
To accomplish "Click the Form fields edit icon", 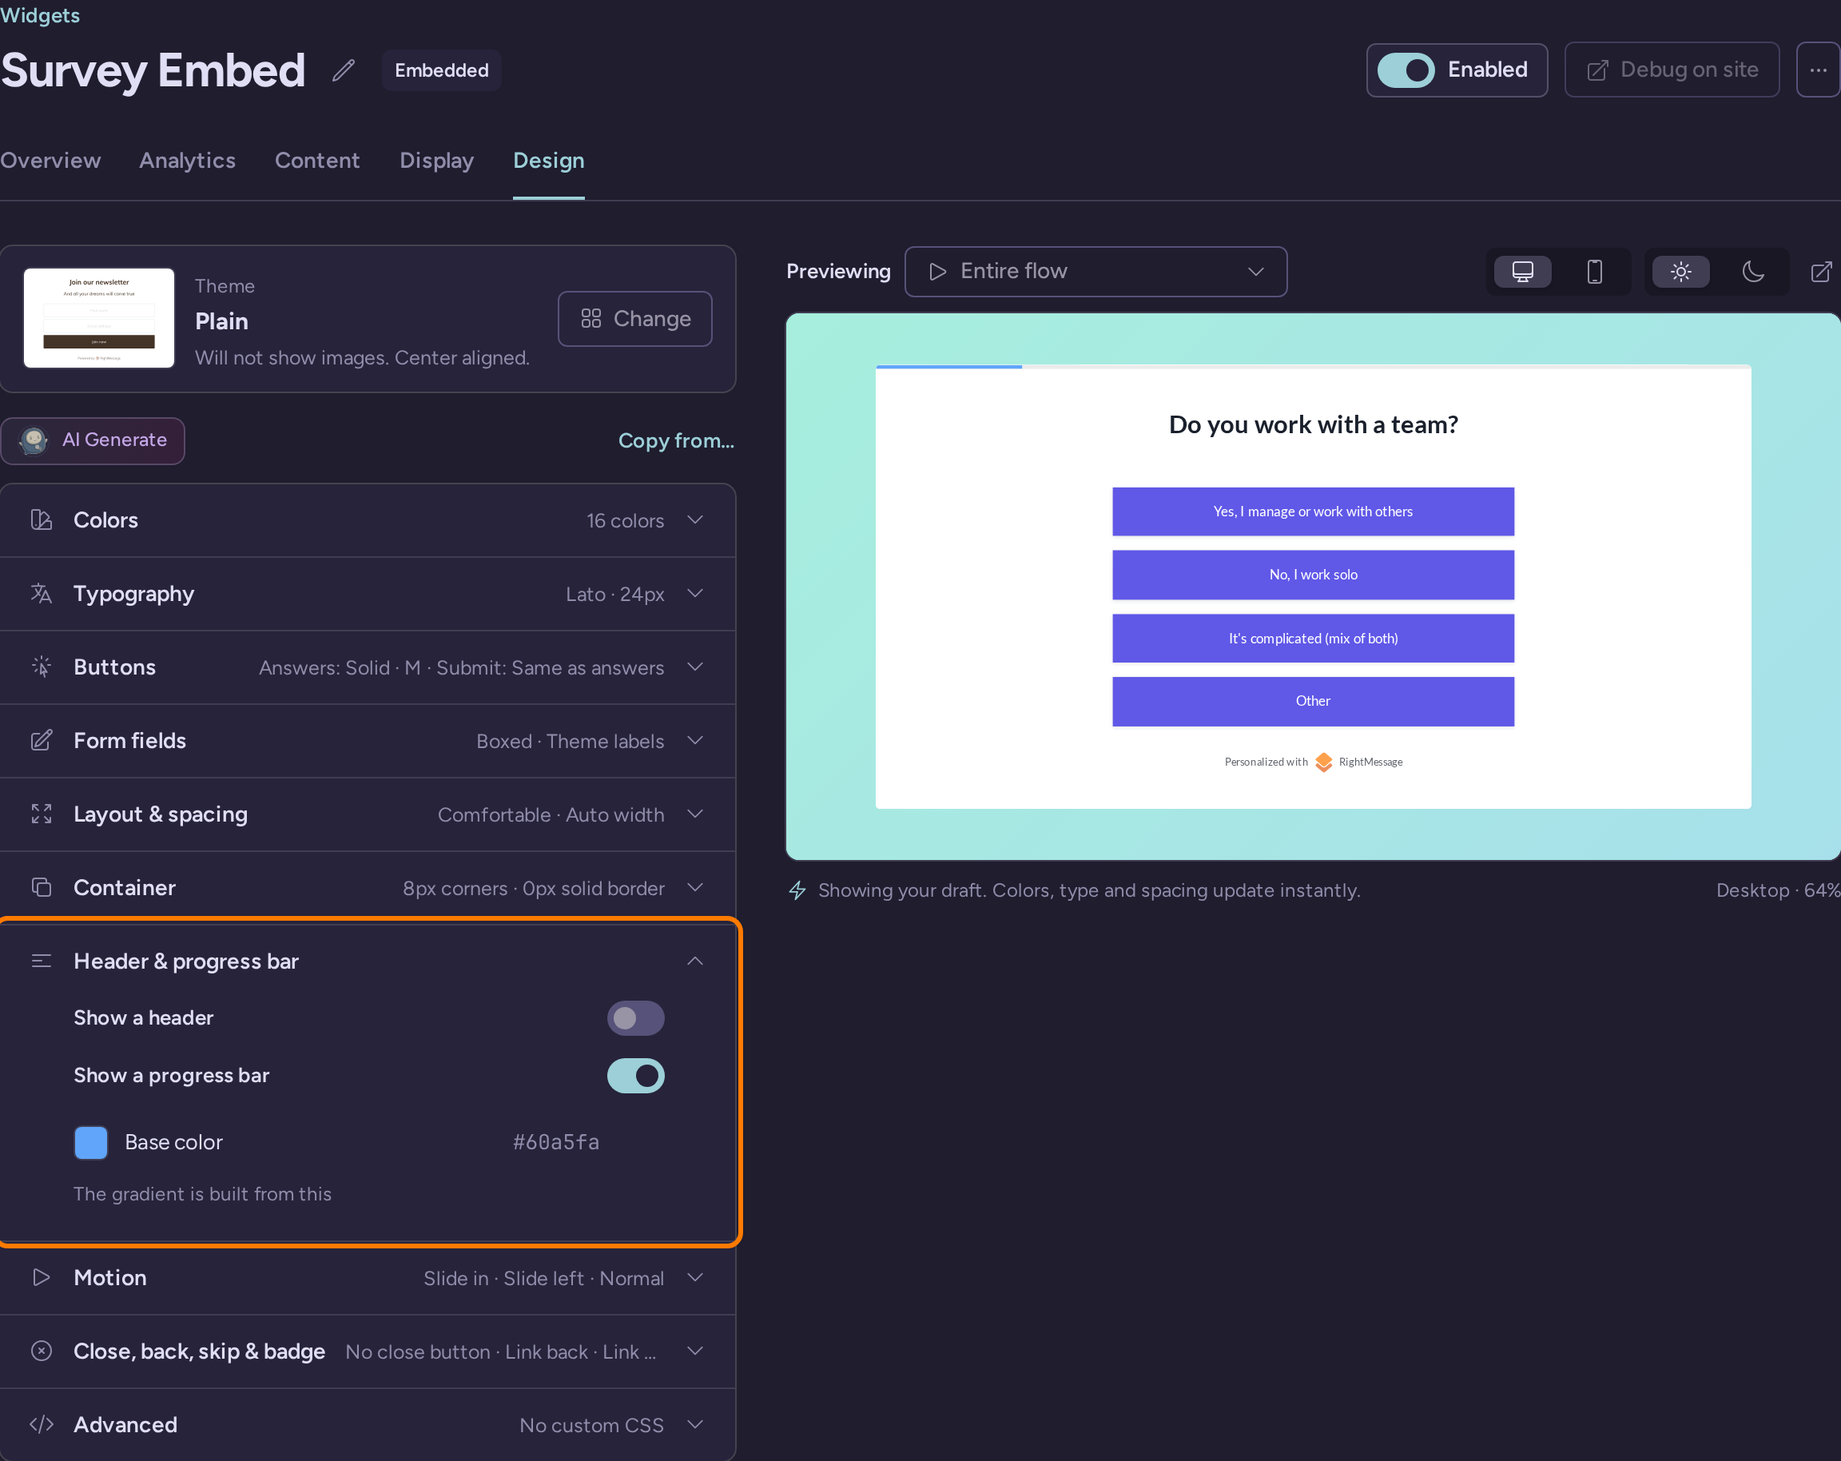I will pos(41,740).
